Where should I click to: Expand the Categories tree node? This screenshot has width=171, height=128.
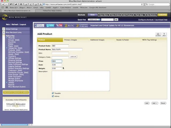coord(7,48)
